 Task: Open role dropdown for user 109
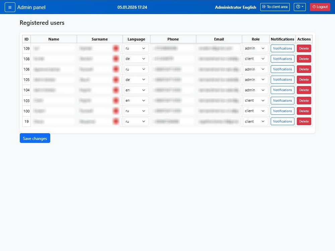(256, 48)
